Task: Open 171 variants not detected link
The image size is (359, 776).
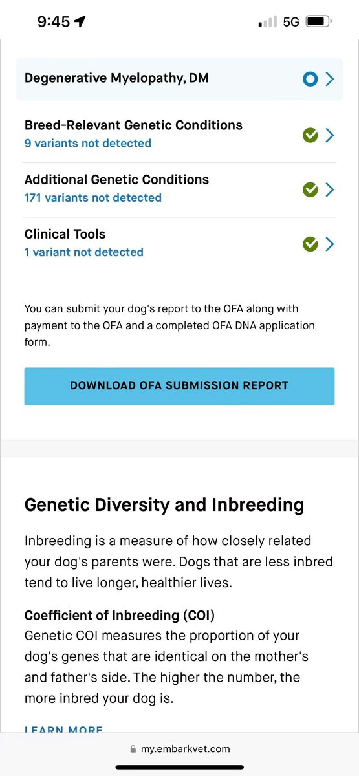Action: (x=93, y=198)
